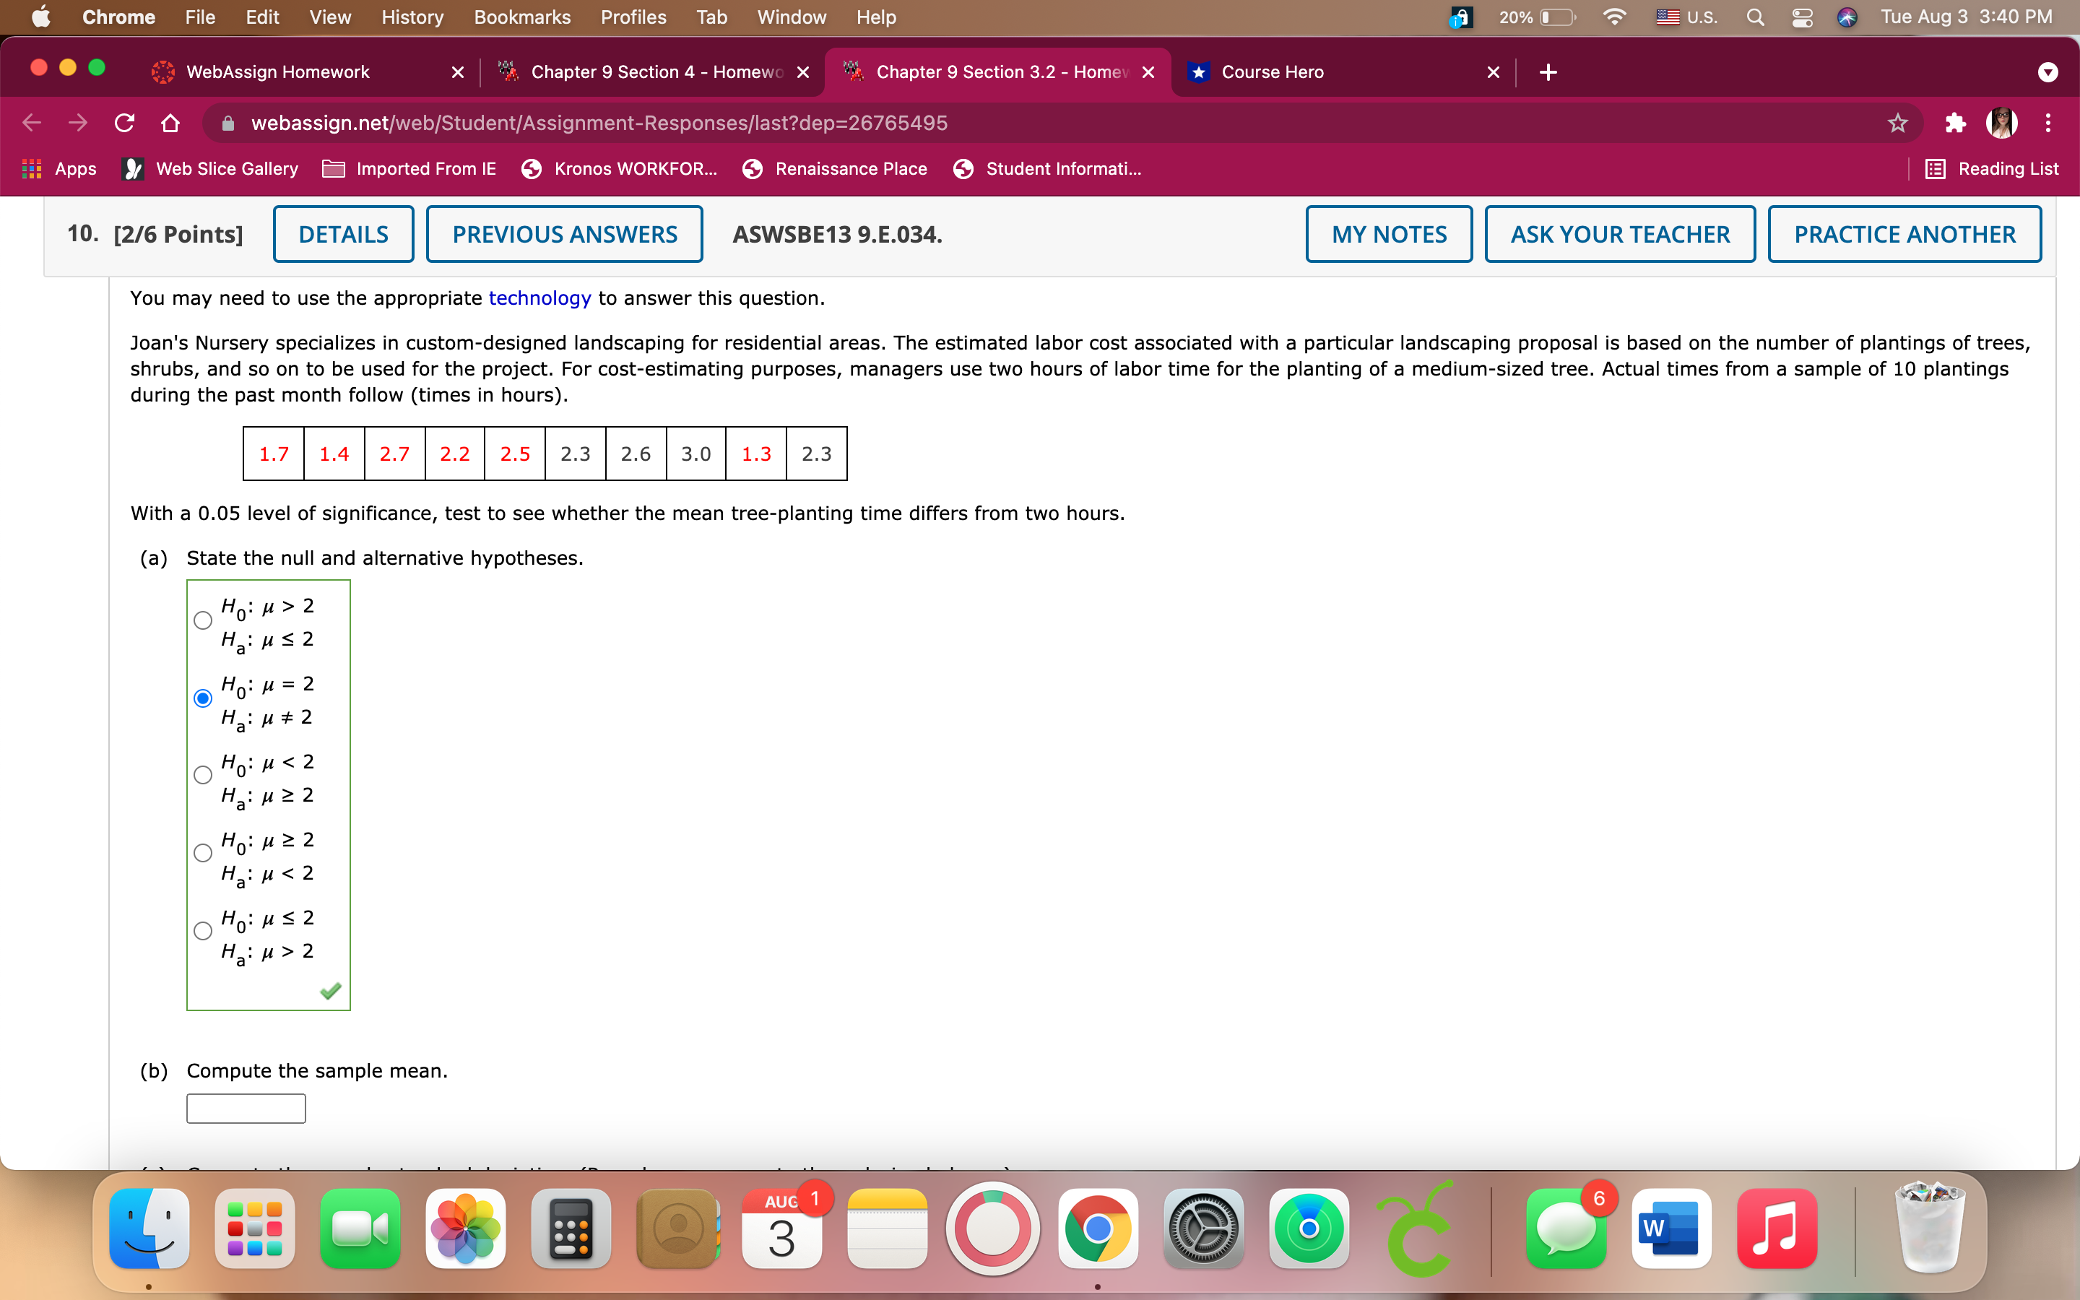The width and height of the screenshot is (2080, 1300).
Task: Open the Chrome extensions puzzle icon
Action: tap(1955, 122)
